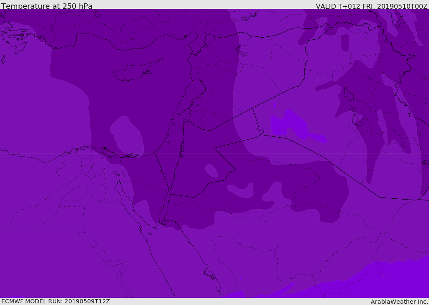Click the 'ArabiaWeather Inc.' credit text
This screenshot has height=305, width=429.
pos(399,302)
